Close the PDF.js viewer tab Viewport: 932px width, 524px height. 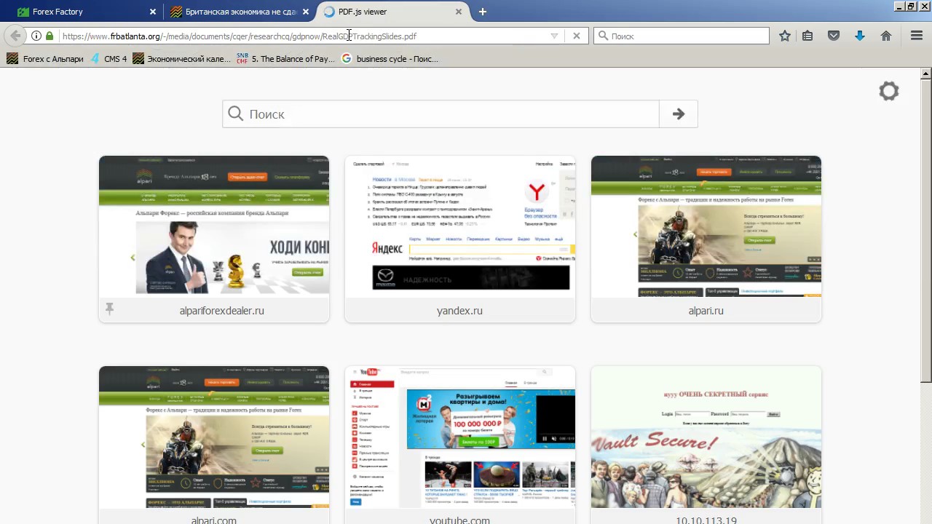[x=459, y=12]
